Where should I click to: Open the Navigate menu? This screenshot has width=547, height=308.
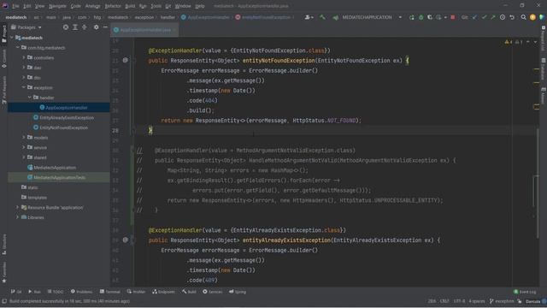57,6
